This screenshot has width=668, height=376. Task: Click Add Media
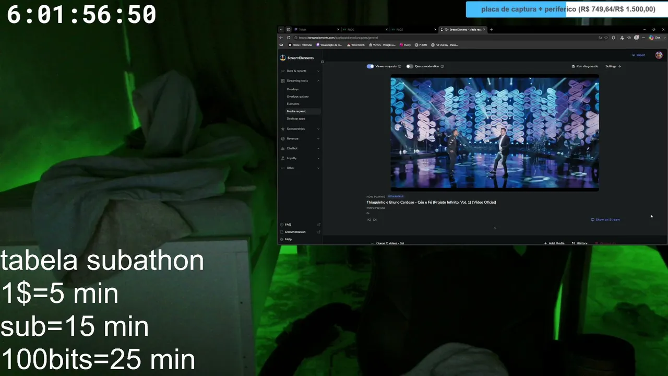pyautogui.click(x=554, y=243)
